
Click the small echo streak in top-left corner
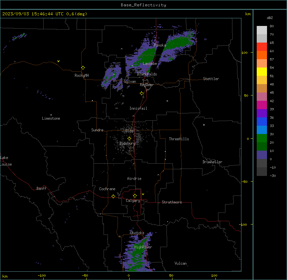[19, 36]
